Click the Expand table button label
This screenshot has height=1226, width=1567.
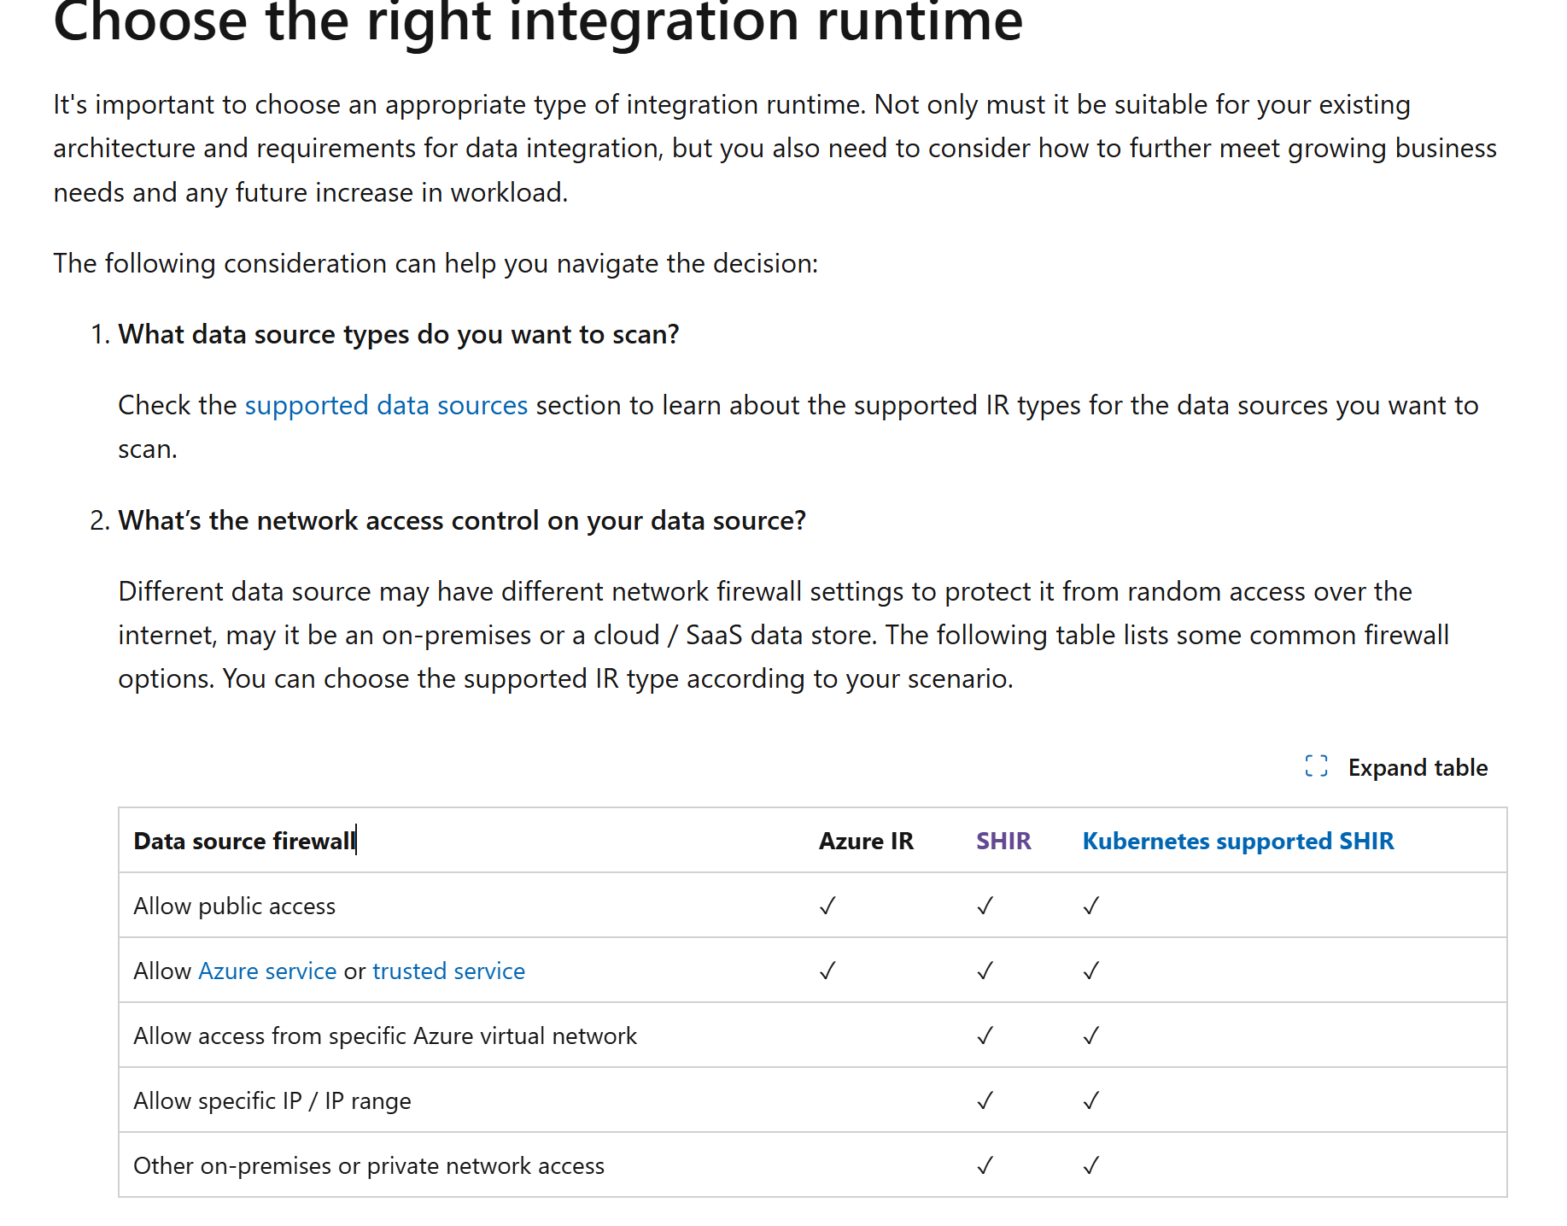[x=1418, y=767]
